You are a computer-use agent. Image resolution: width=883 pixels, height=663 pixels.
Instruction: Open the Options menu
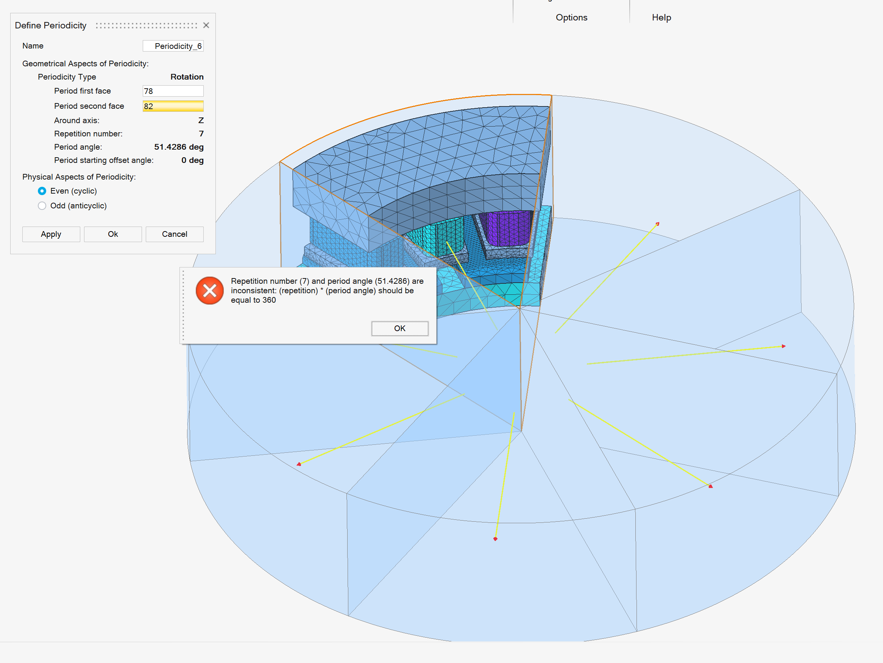click(x=571, y=17)
